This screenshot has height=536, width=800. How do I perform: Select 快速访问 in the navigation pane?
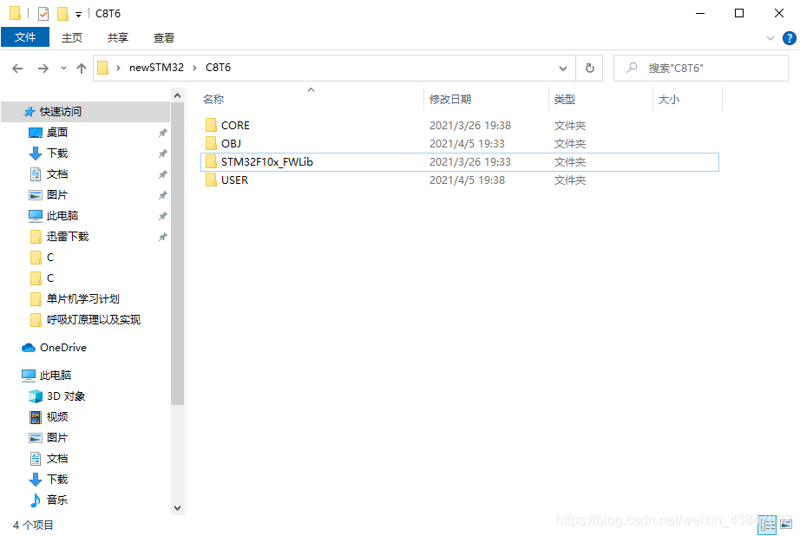[x=85, y=112]
